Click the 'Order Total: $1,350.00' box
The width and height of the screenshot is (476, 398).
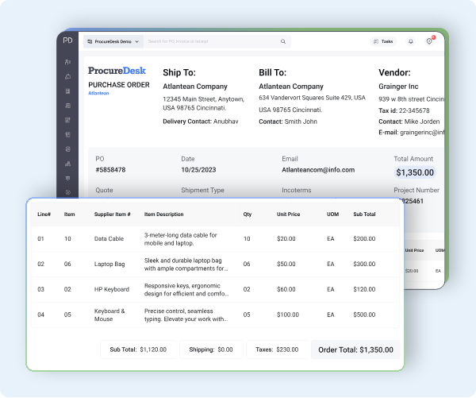(355, 350)
